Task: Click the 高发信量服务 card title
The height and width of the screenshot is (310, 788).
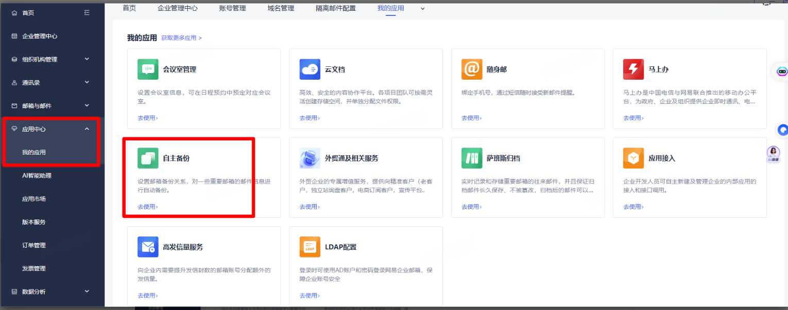Action: coord(183,247)
